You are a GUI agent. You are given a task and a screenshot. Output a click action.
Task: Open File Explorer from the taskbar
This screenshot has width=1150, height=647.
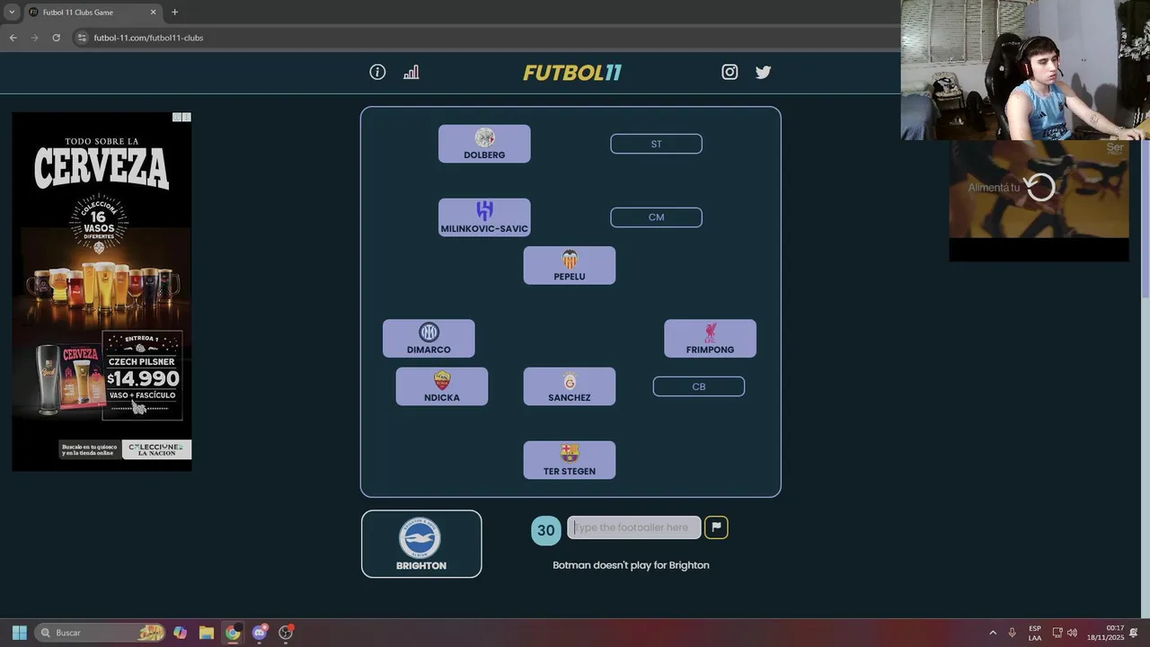206,633
